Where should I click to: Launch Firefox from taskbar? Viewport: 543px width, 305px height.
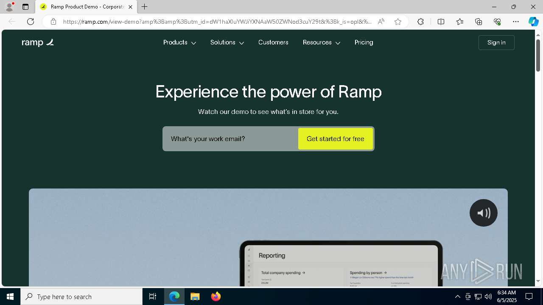point(216,297)
